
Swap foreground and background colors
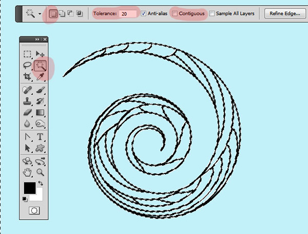41,183
